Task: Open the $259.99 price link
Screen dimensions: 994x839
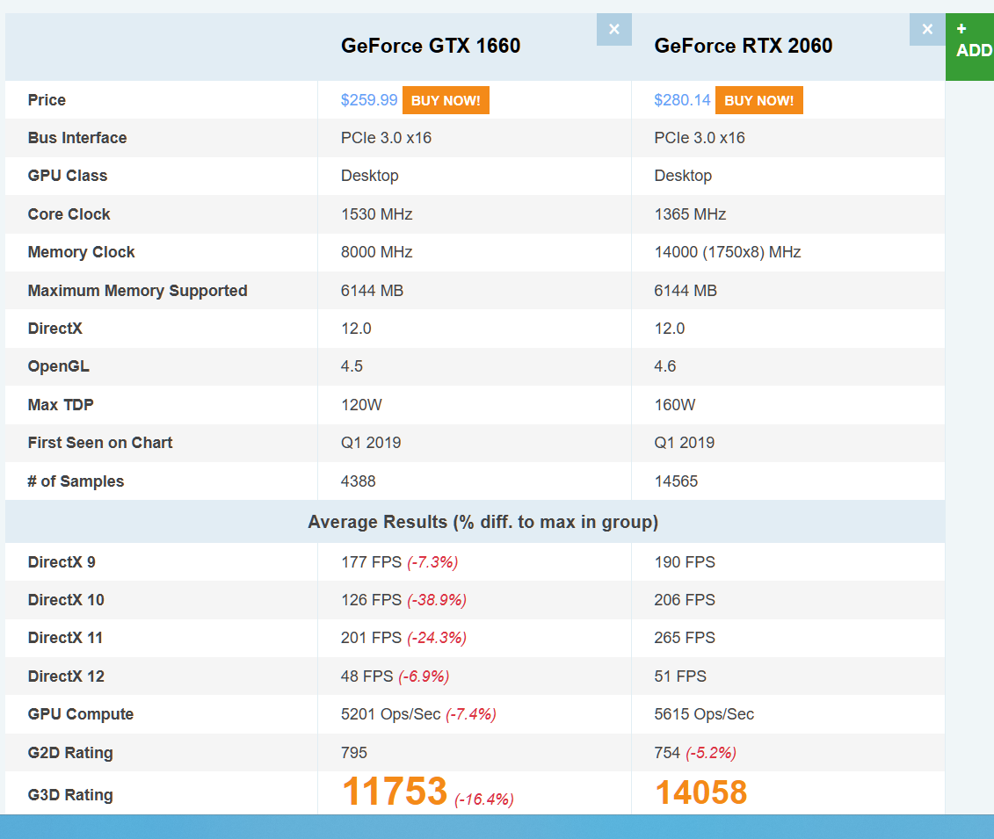Action: [369, 100]
